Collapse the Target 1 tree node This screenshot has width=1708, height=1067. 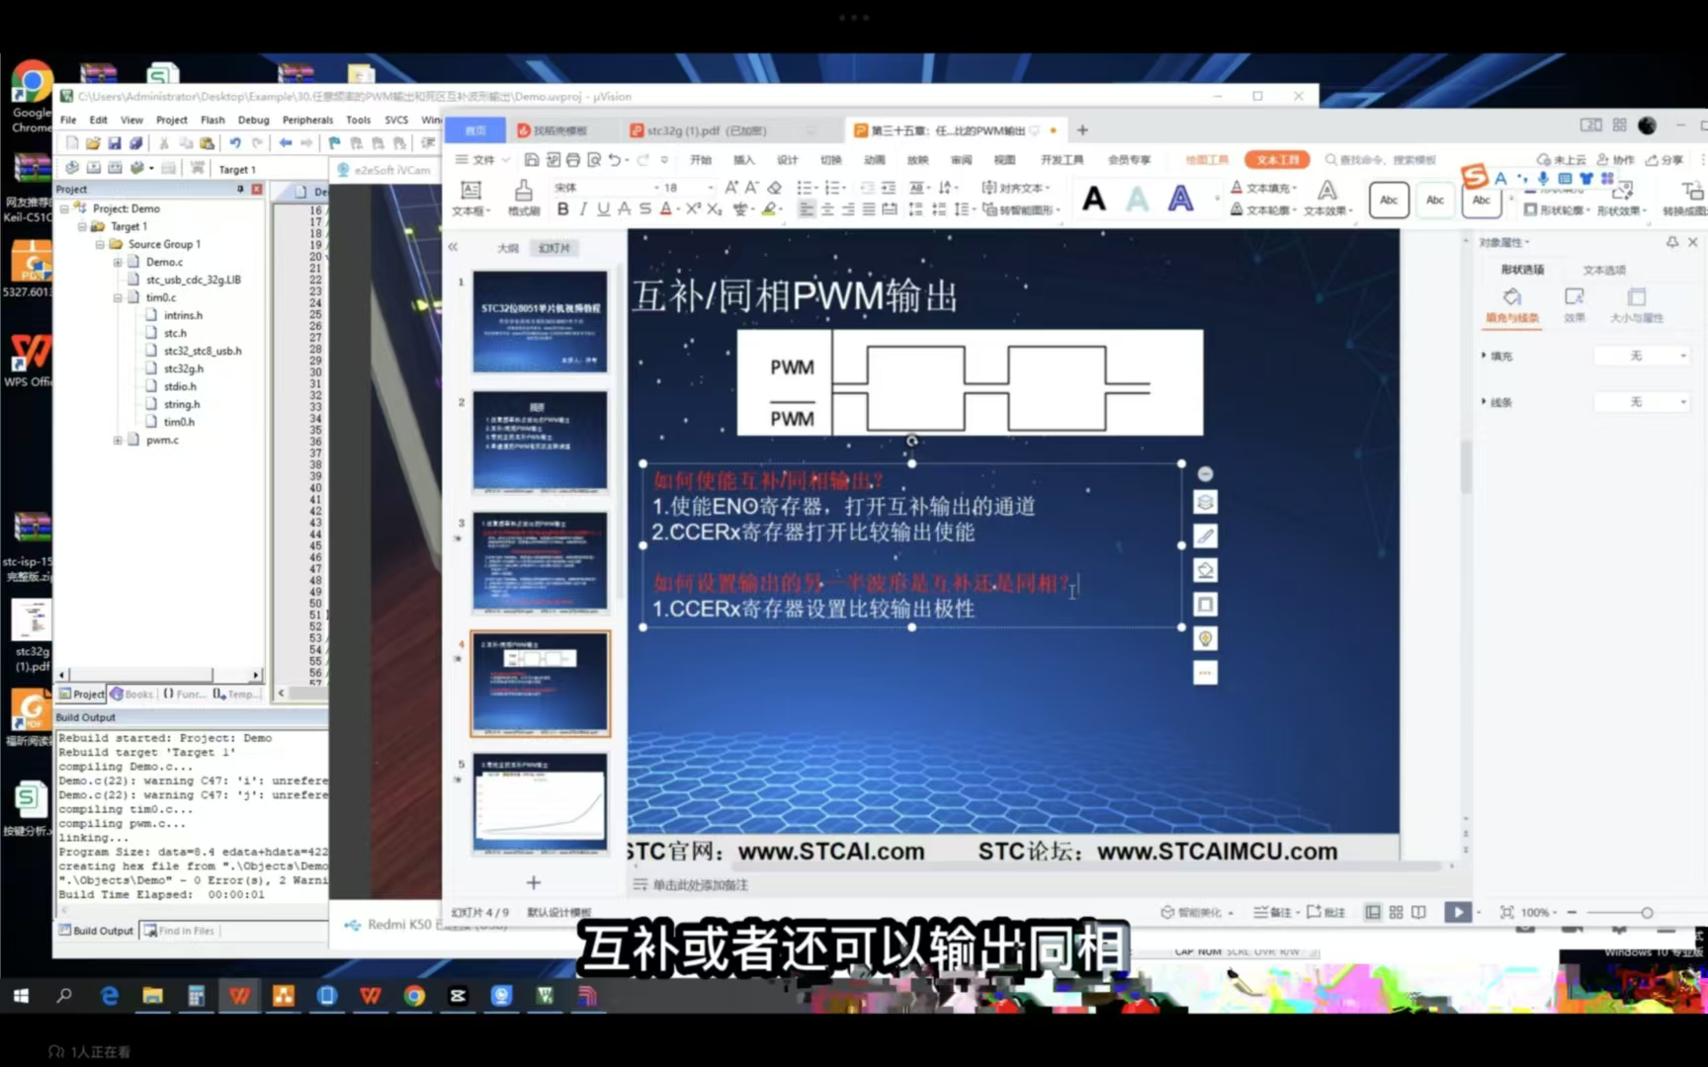[x=82, y=226]
